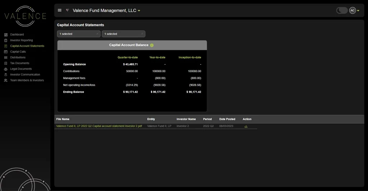Viewport: 368px width, 191px height.
Task: Click the Capital Calls icon in sidebar
Action: pos(6,52)
